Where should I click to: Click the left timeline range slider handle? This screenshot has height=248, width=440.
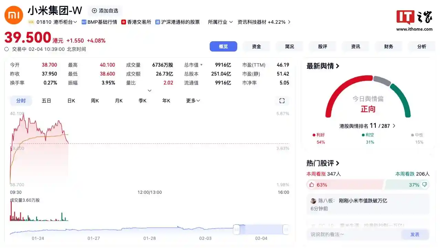[x=237, y=229]
